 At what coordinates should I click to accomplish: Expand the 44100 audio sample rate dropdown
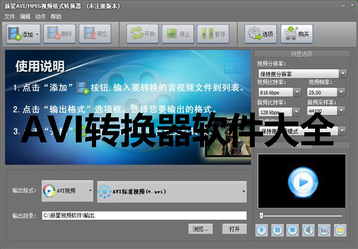(x=341, y=111)
